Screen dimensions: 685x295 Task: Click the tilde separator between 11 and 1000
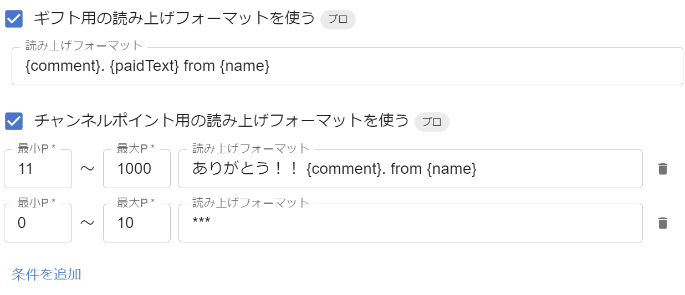point(88,169)
